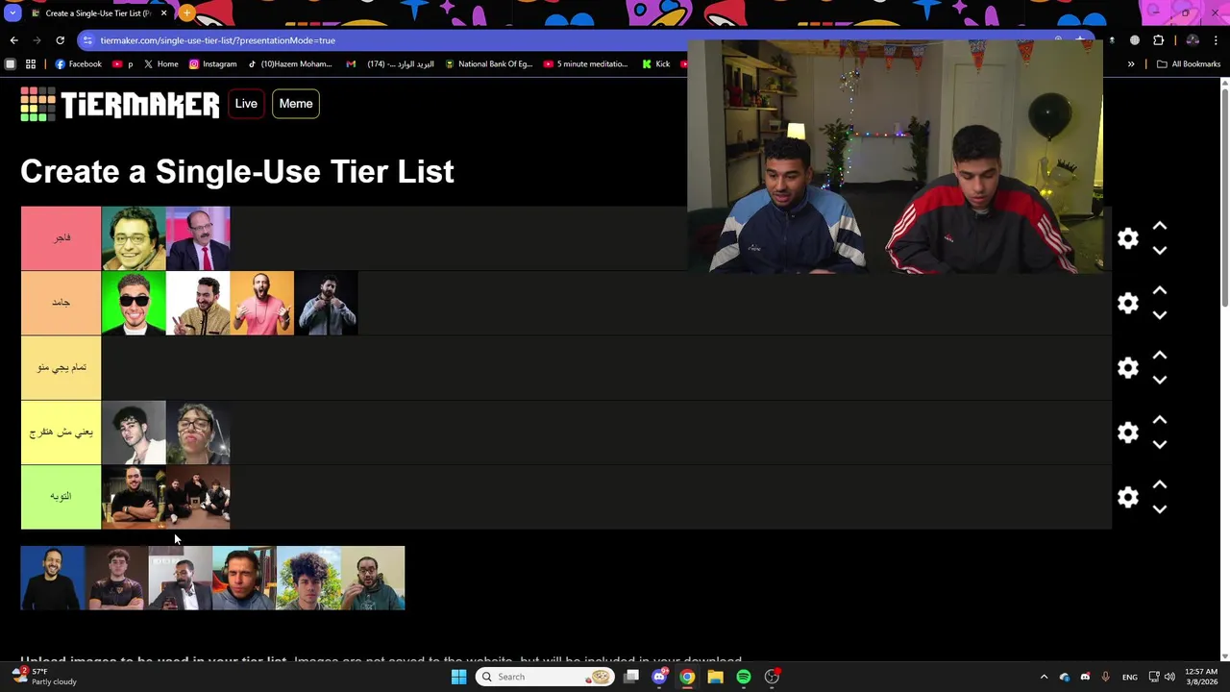Viewport: 1230px width, 692px height.
Task: Open the X Home bookmark
Action: click(161, 64)
